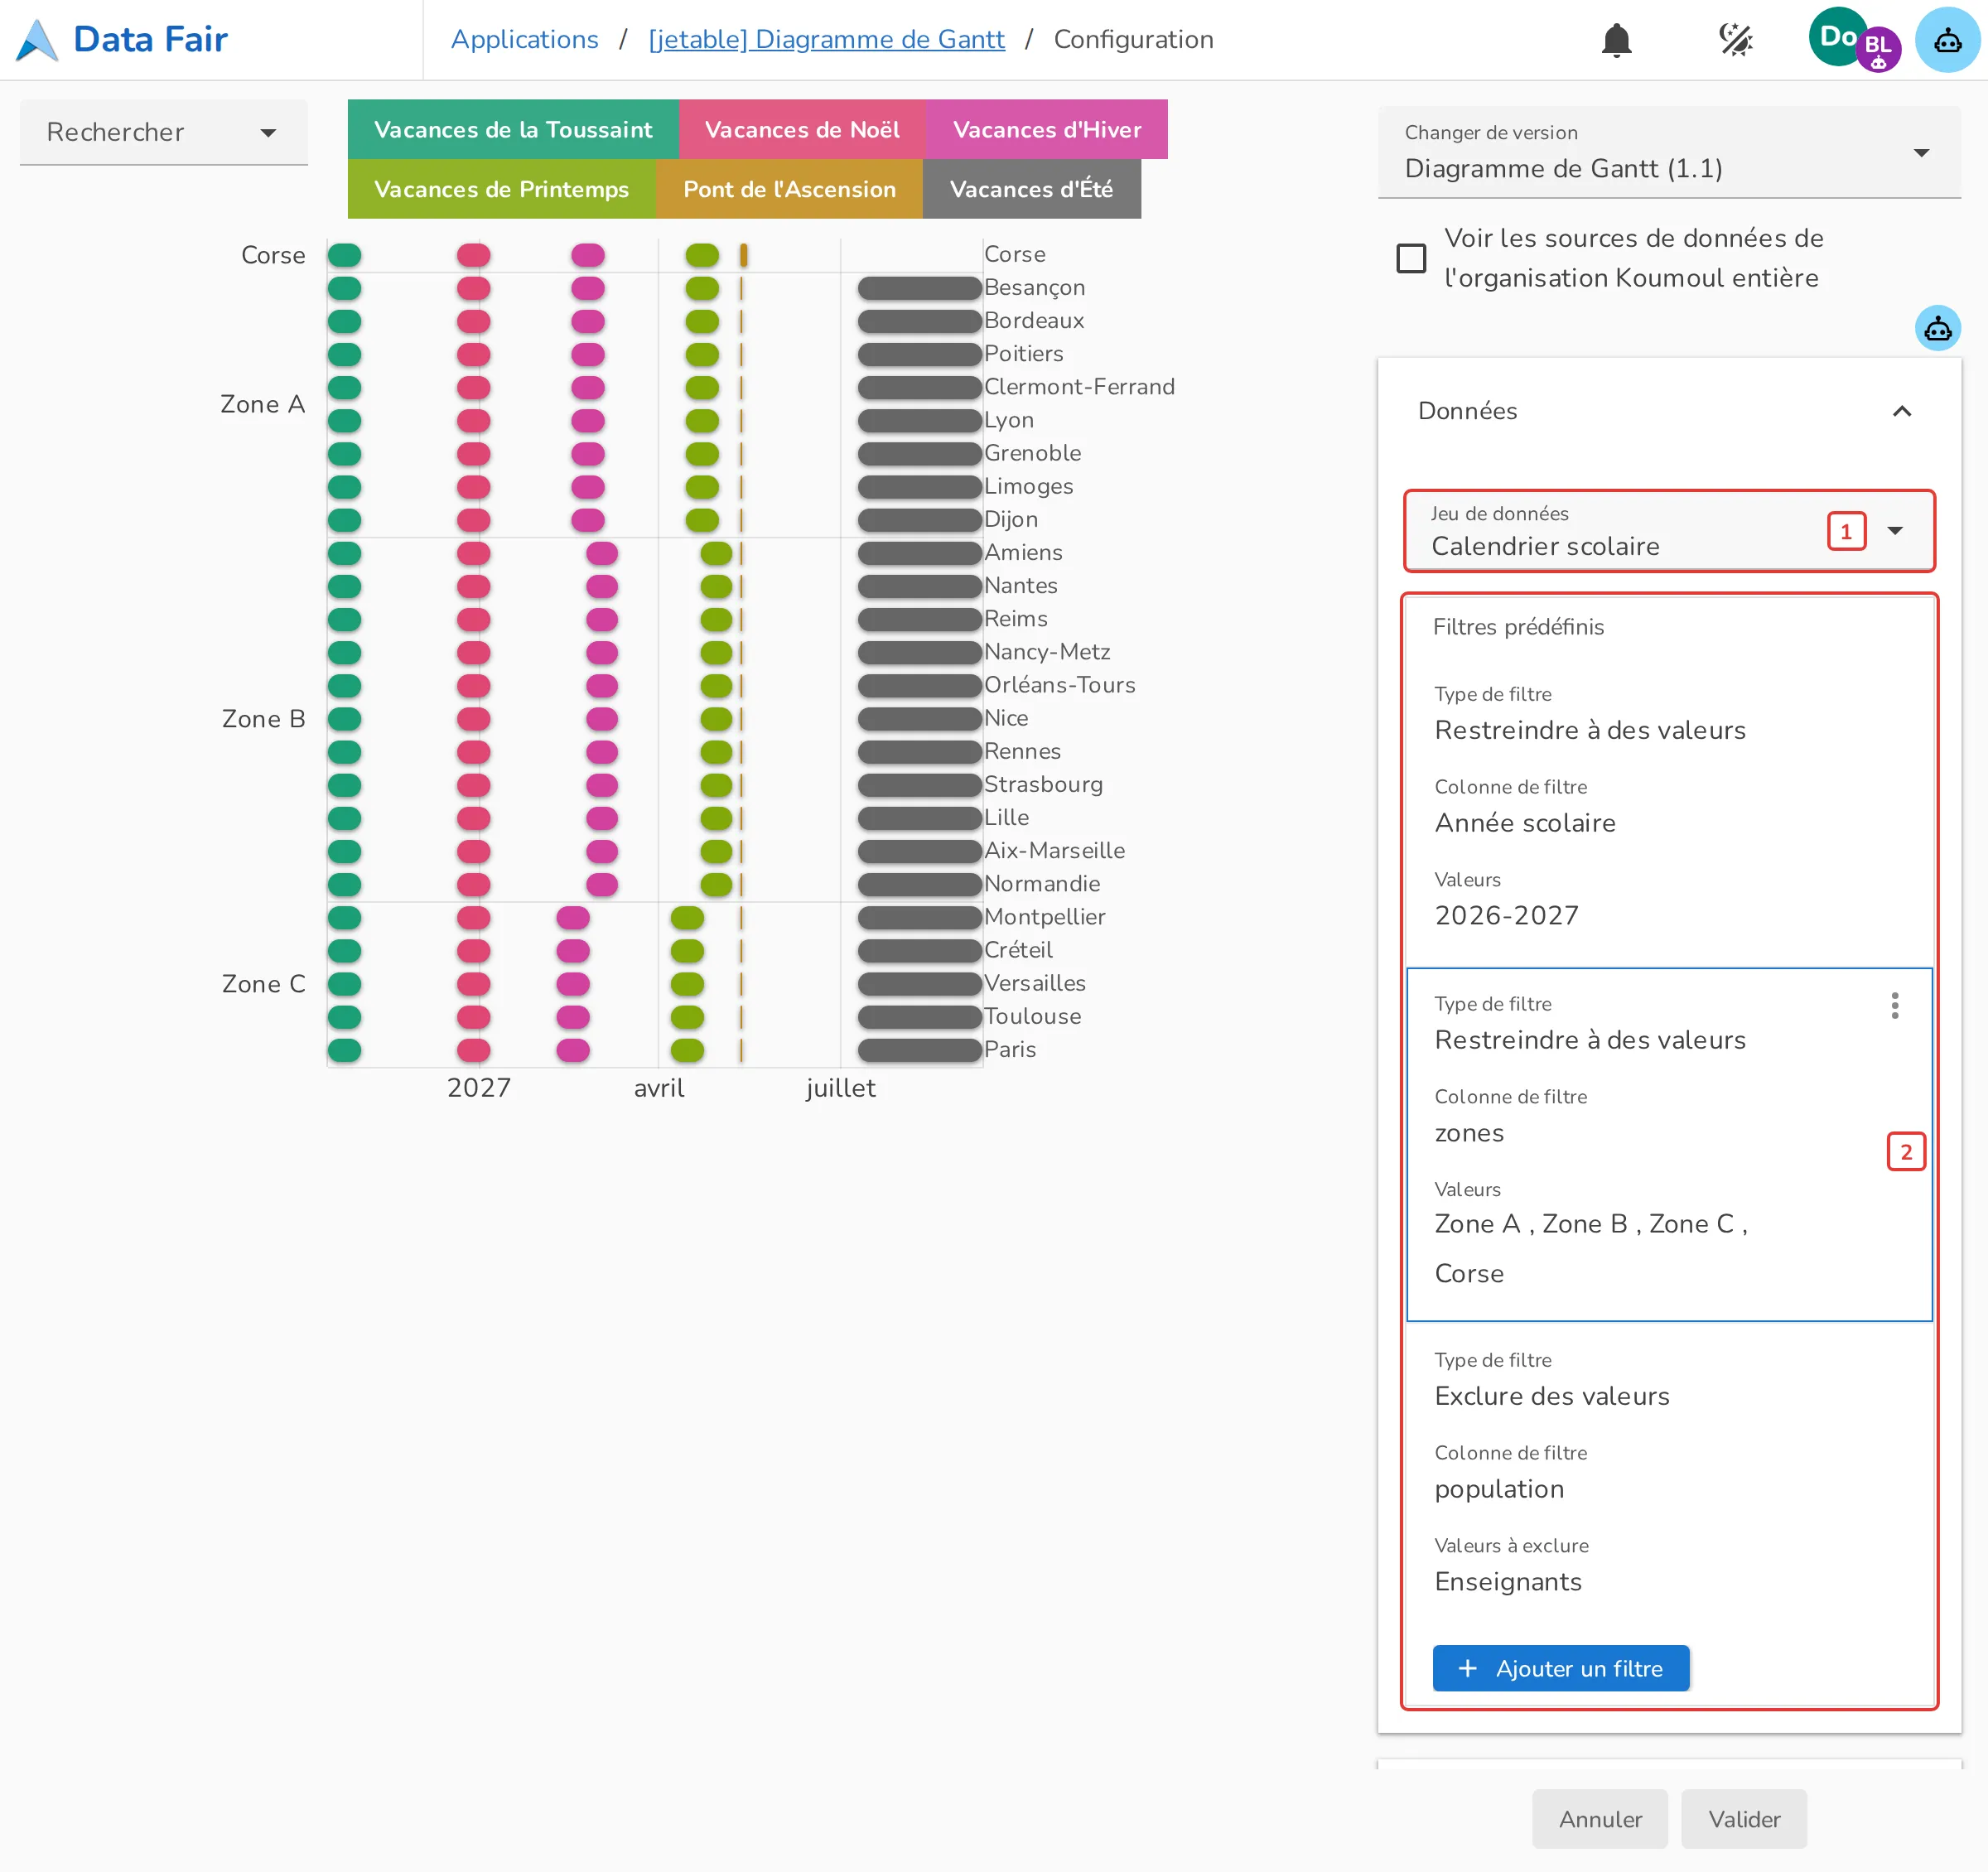Viewport: 1988px width, 1872px height.
Task: Open the three-dot menu of the zones filter
Action: coord(1894,1005)
